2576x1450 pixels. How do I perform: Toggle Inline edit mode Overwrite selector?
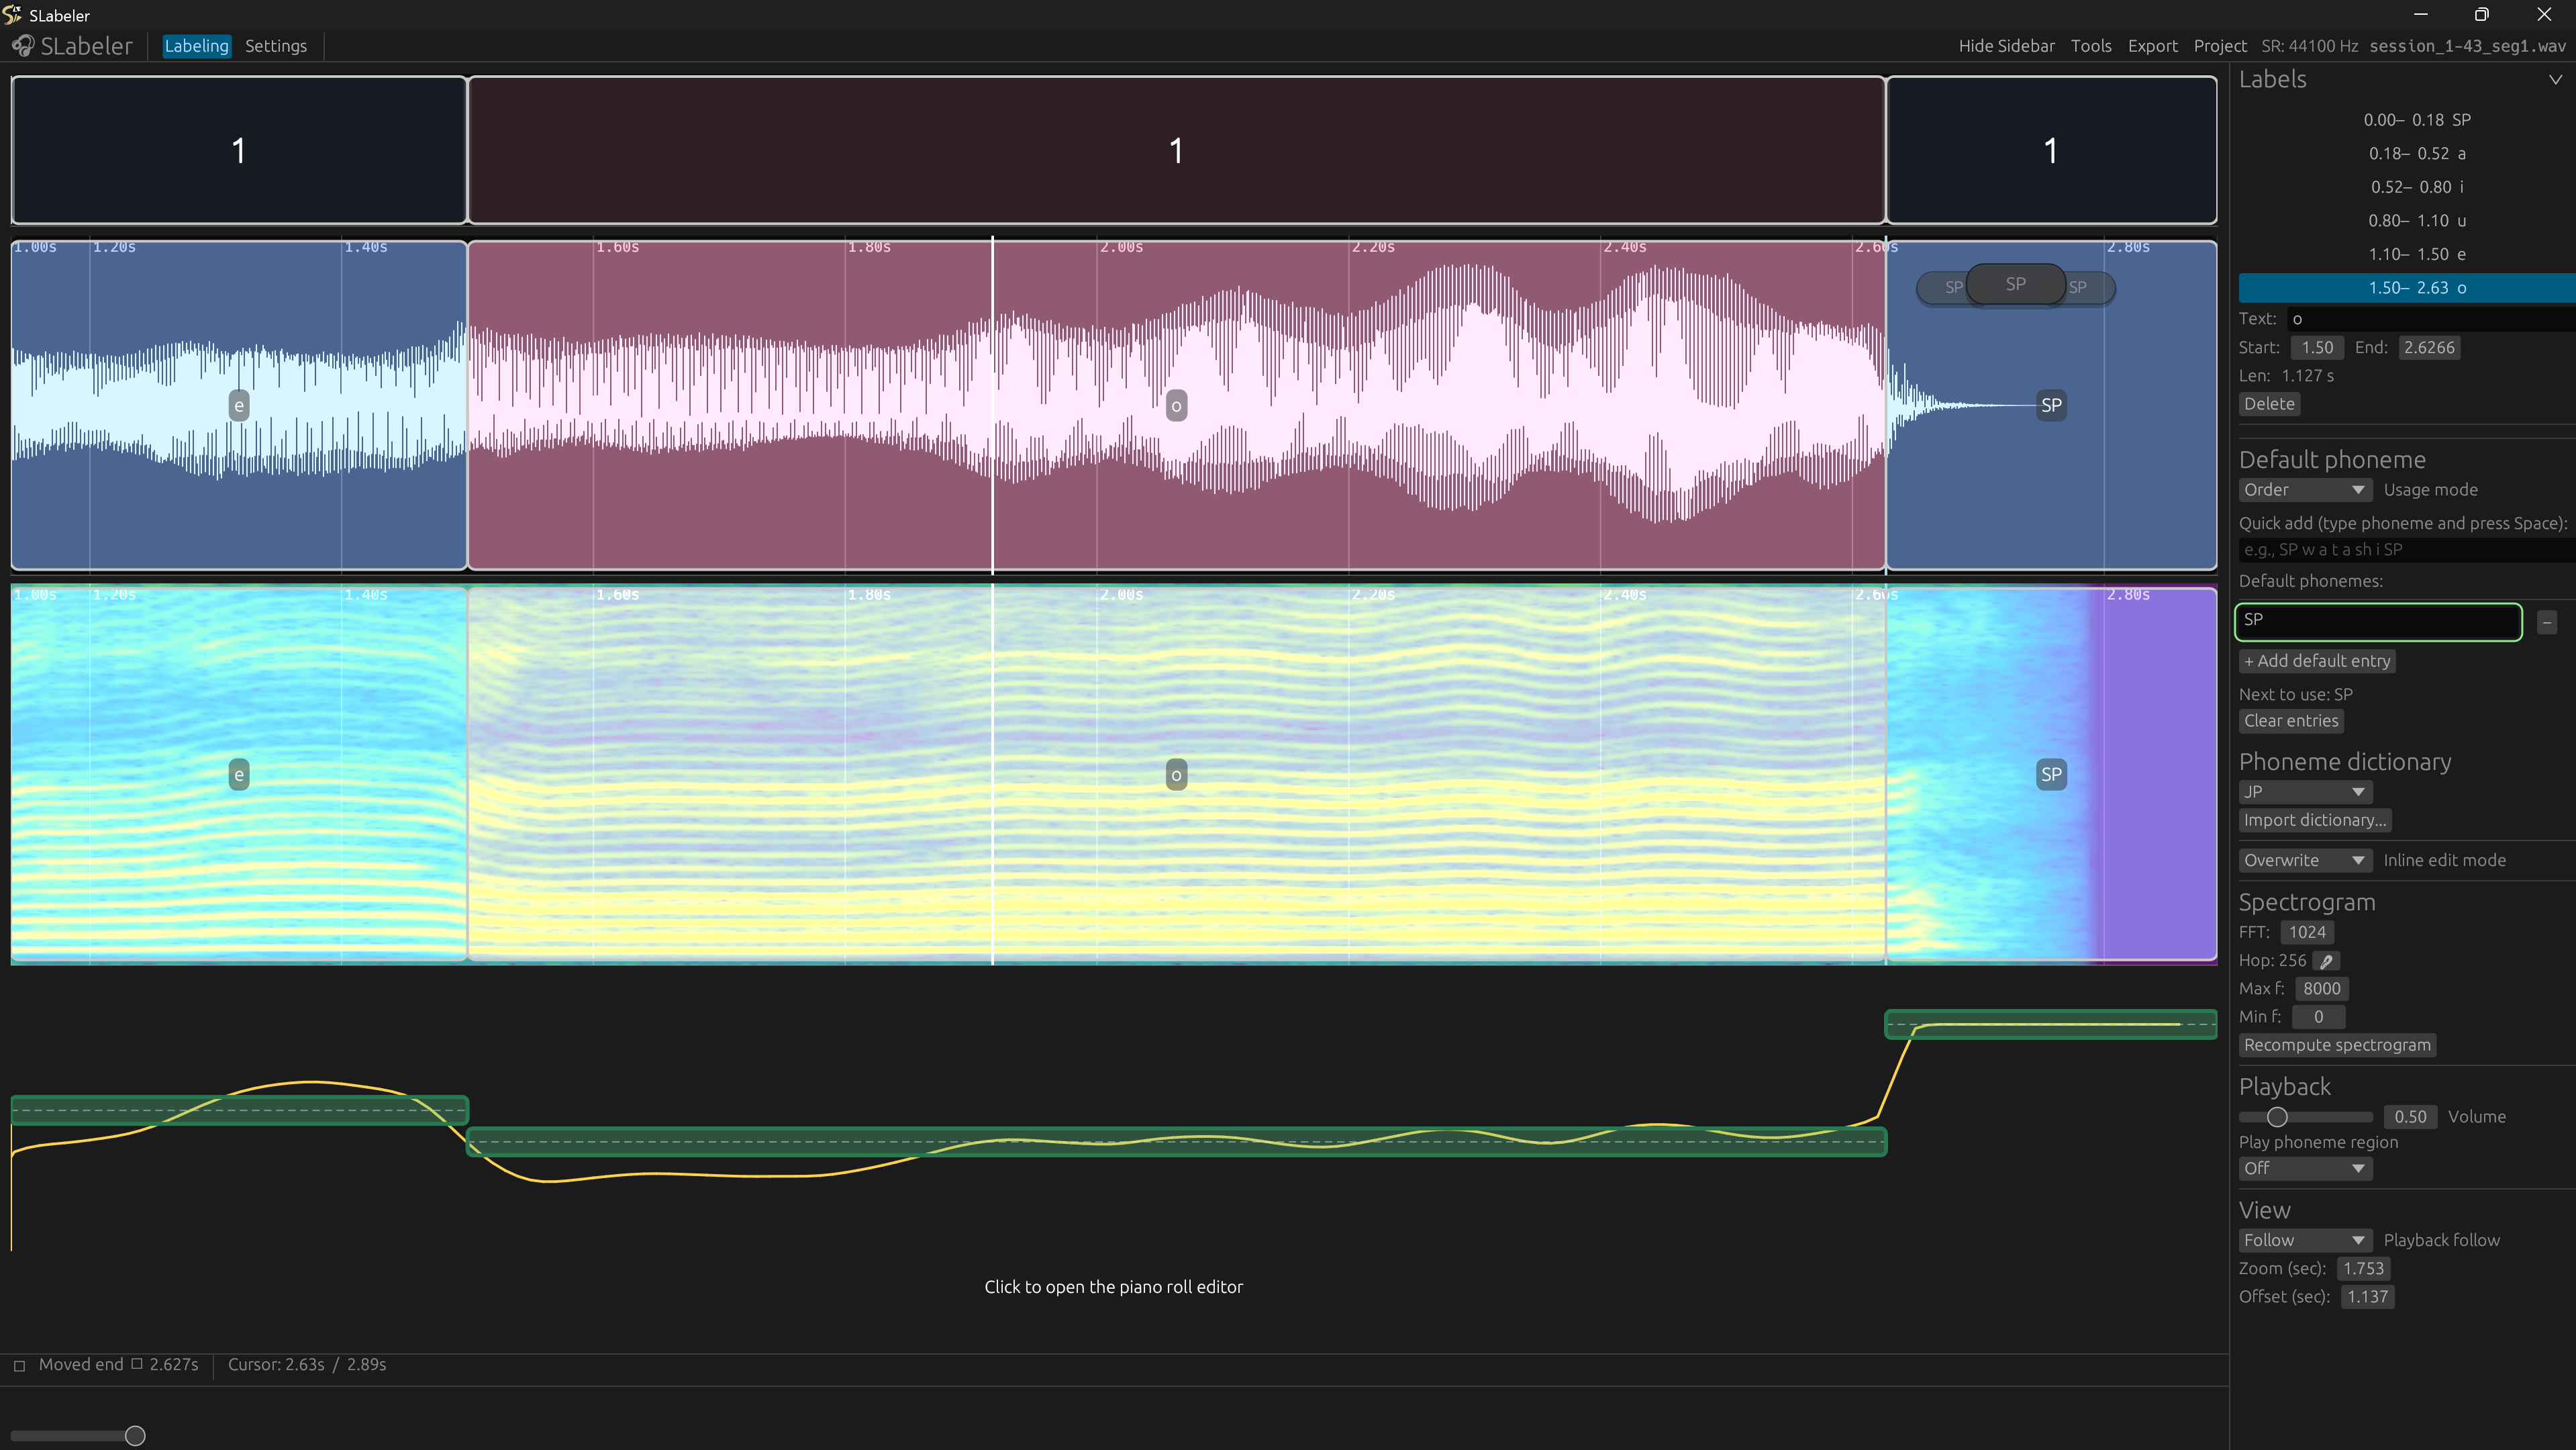2304,861
